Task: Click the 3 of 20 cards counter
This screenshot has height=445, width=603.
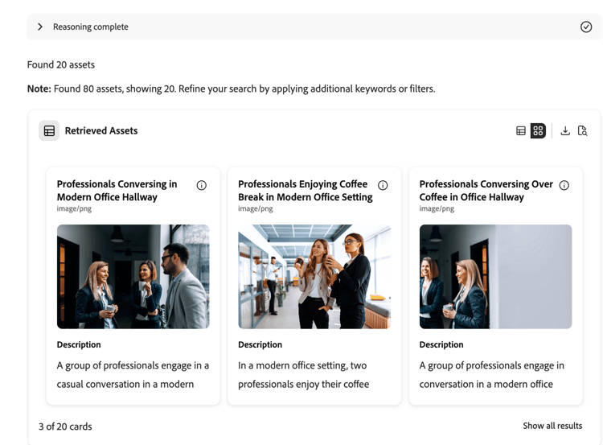Action: pos(65,426)
